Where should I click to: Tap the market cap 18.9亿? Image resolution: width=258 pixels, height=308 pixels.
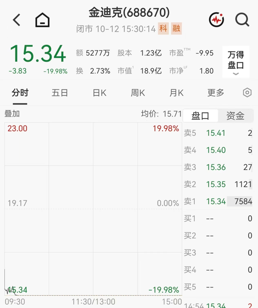pyautogui.click(x=151, y=71)
